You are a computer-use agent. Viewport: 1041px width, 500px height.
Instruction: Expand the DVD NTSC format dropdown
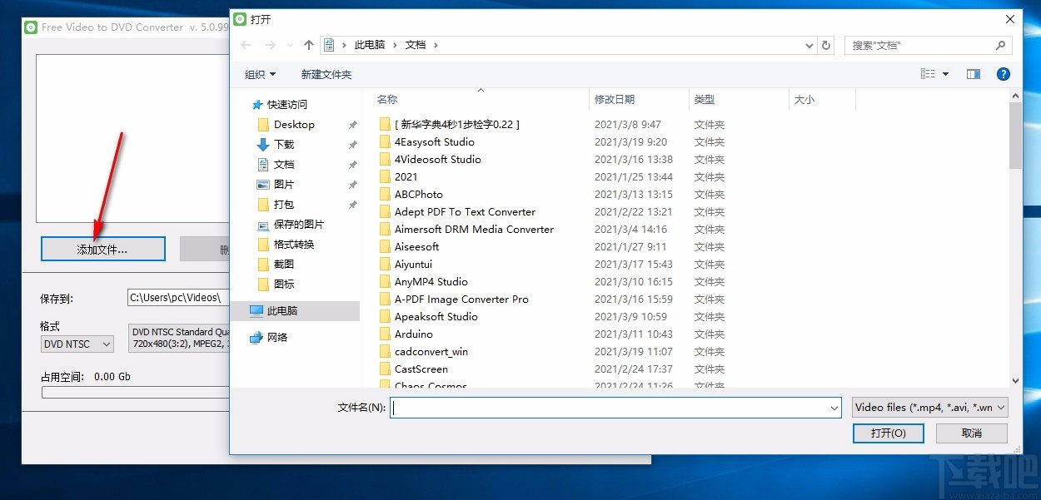click(x=77, y=344)
